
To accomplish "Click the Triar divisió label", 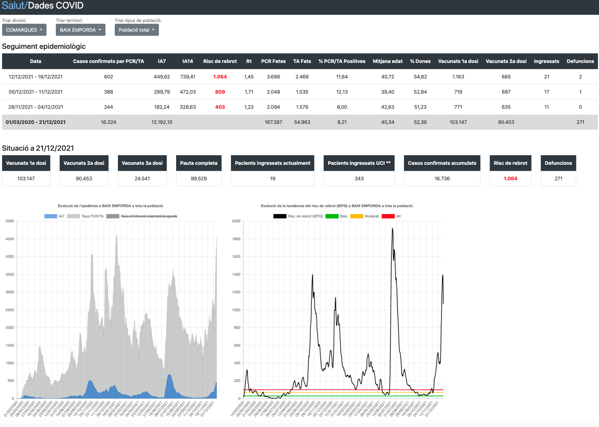I will (14, 21).
